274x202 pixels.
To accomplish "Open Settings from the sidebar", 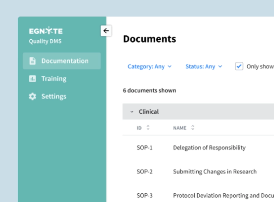I will 54,97.
